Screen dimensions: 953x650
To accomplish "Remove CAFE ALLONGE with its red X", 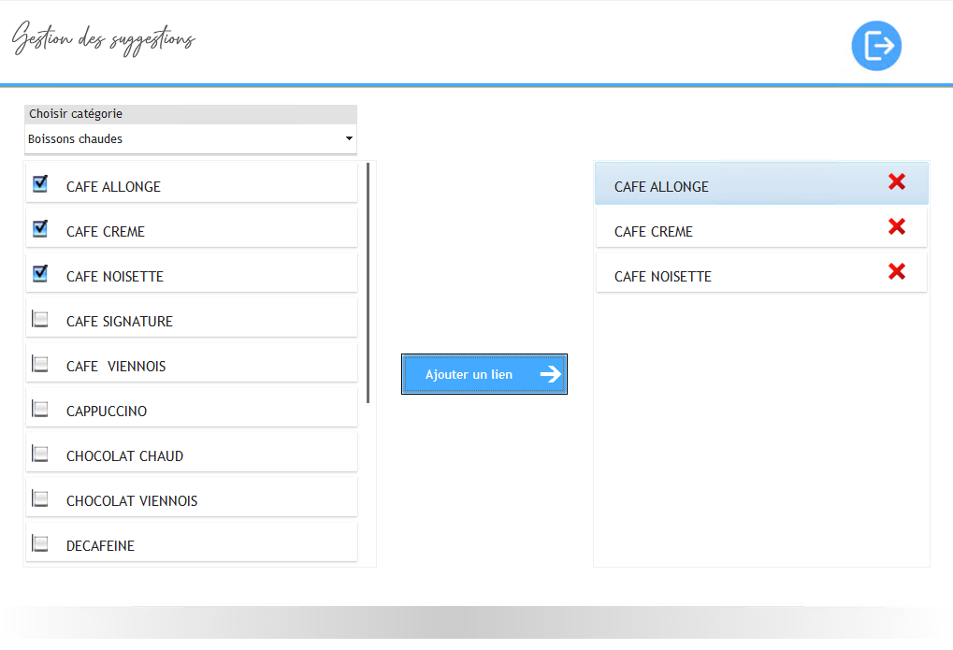I will (x=896, y=182).
